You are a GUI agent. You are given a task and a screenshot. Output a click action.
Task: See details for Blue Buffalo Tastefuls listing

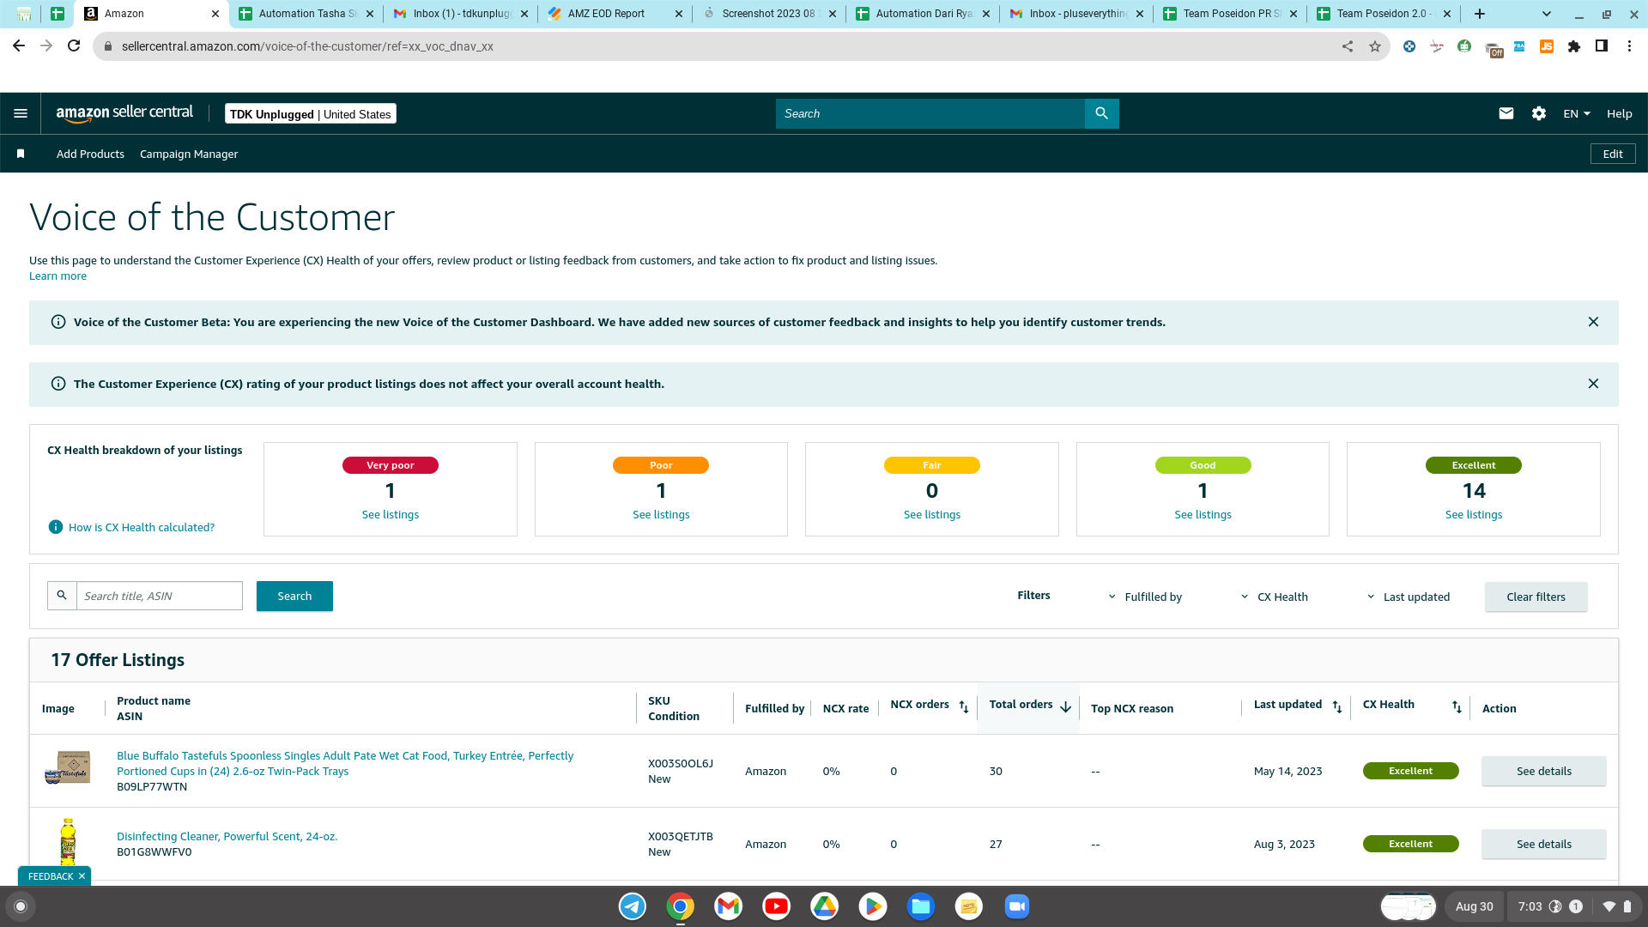point(1543,771)
